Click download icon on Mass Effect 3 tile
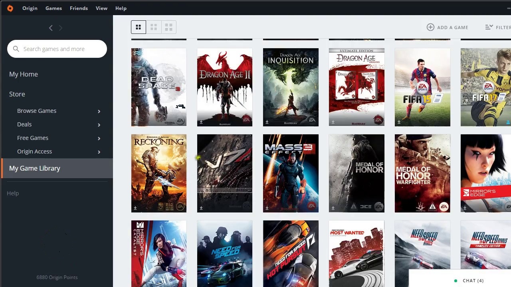Image resolution: width=511 pixels, height=287 pixels. coord(267,208)
